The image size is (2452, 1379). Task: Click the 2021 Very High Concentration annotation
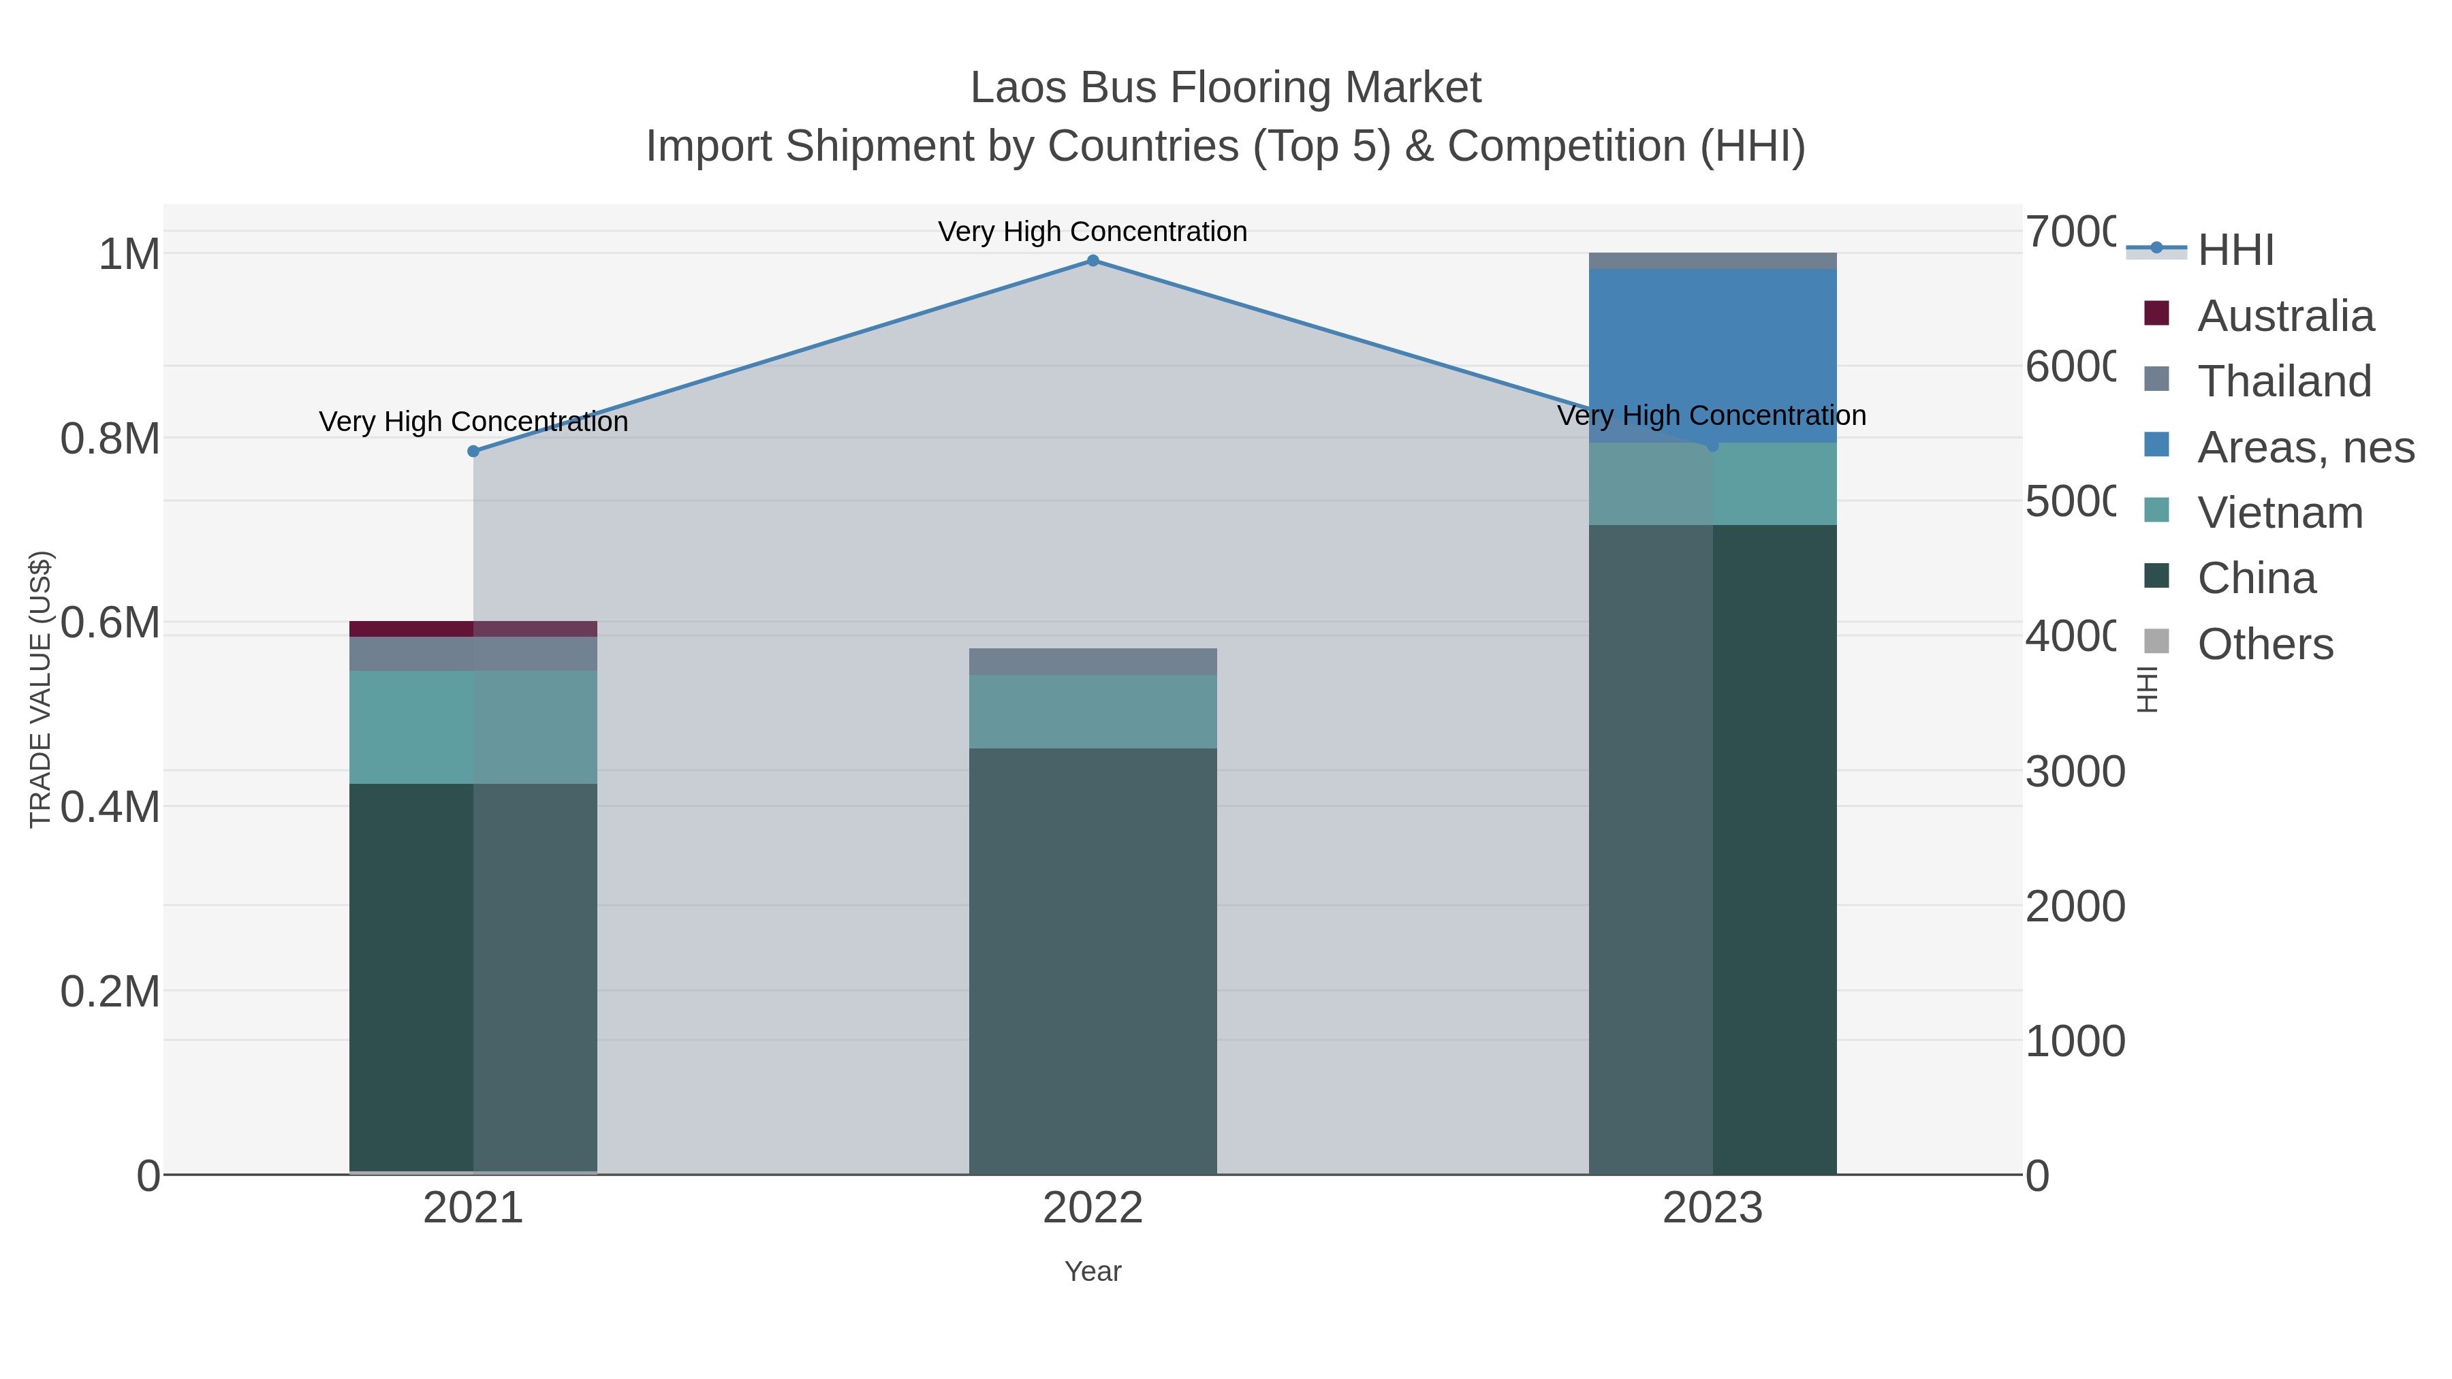(473, 422)
